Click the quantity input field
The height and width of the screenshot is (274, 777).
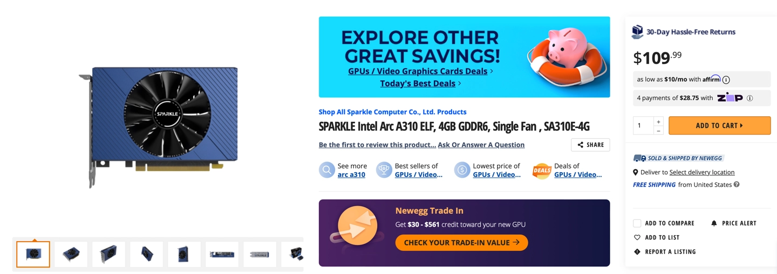(643, 125)
